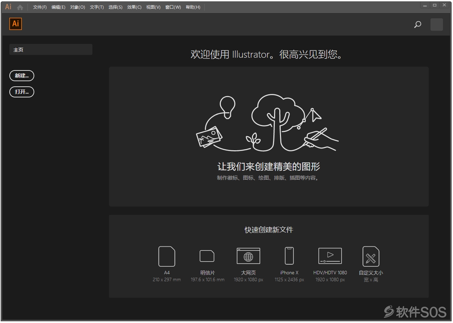Open the 视图(V) menu
Image resolution: width=453 pixels, height=323 pixels.
(153, 7)
